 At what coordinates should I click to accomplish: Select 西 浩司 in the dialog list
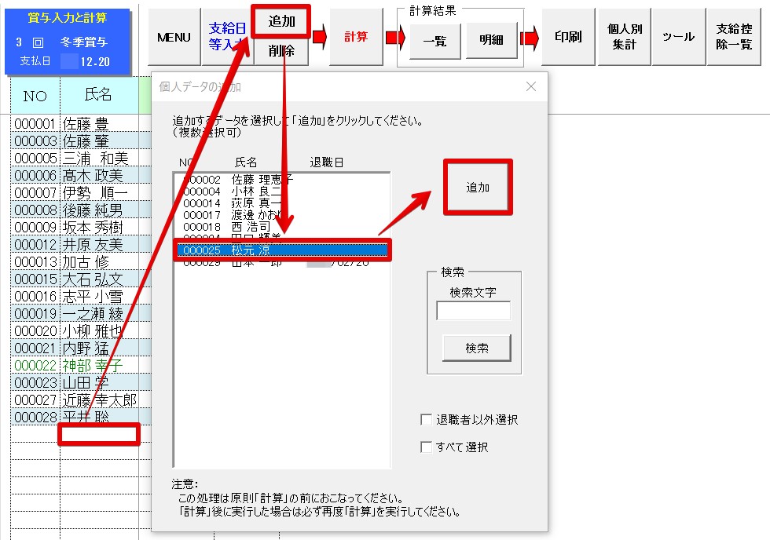click(251, 227)
